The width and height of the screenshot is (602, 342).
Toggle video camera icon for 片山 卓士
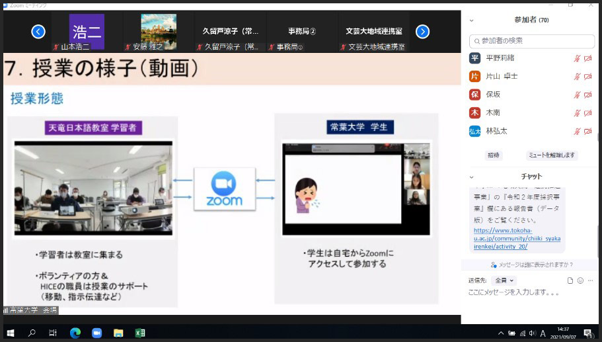click(x=587, y=77)
